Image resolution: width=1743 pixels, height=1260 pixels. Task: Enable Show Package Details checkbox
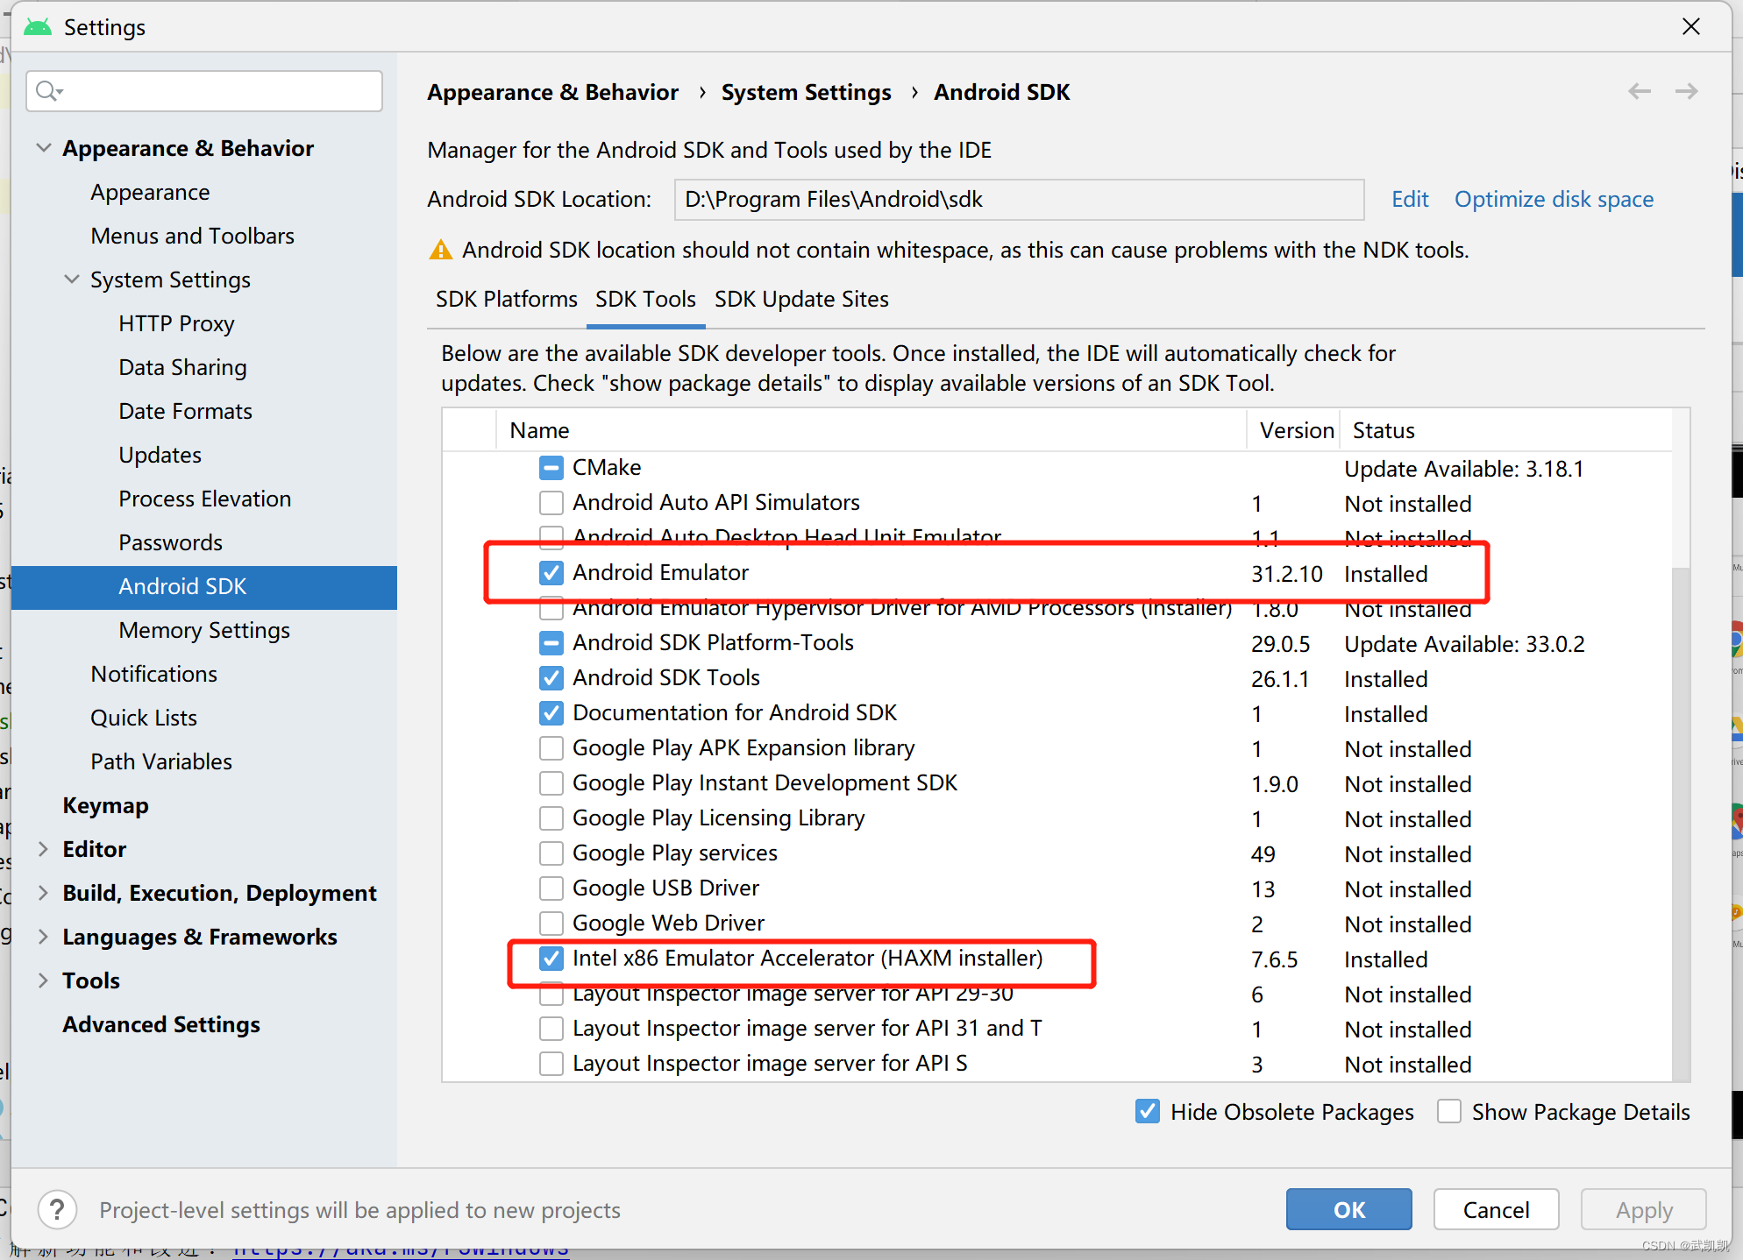[1449, 1111]
